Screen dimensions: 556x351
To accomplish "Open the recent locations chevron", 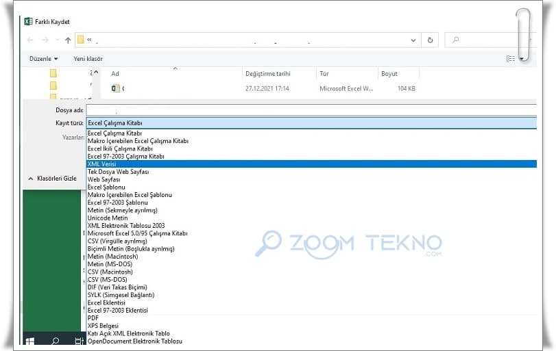I will [57, 40].
